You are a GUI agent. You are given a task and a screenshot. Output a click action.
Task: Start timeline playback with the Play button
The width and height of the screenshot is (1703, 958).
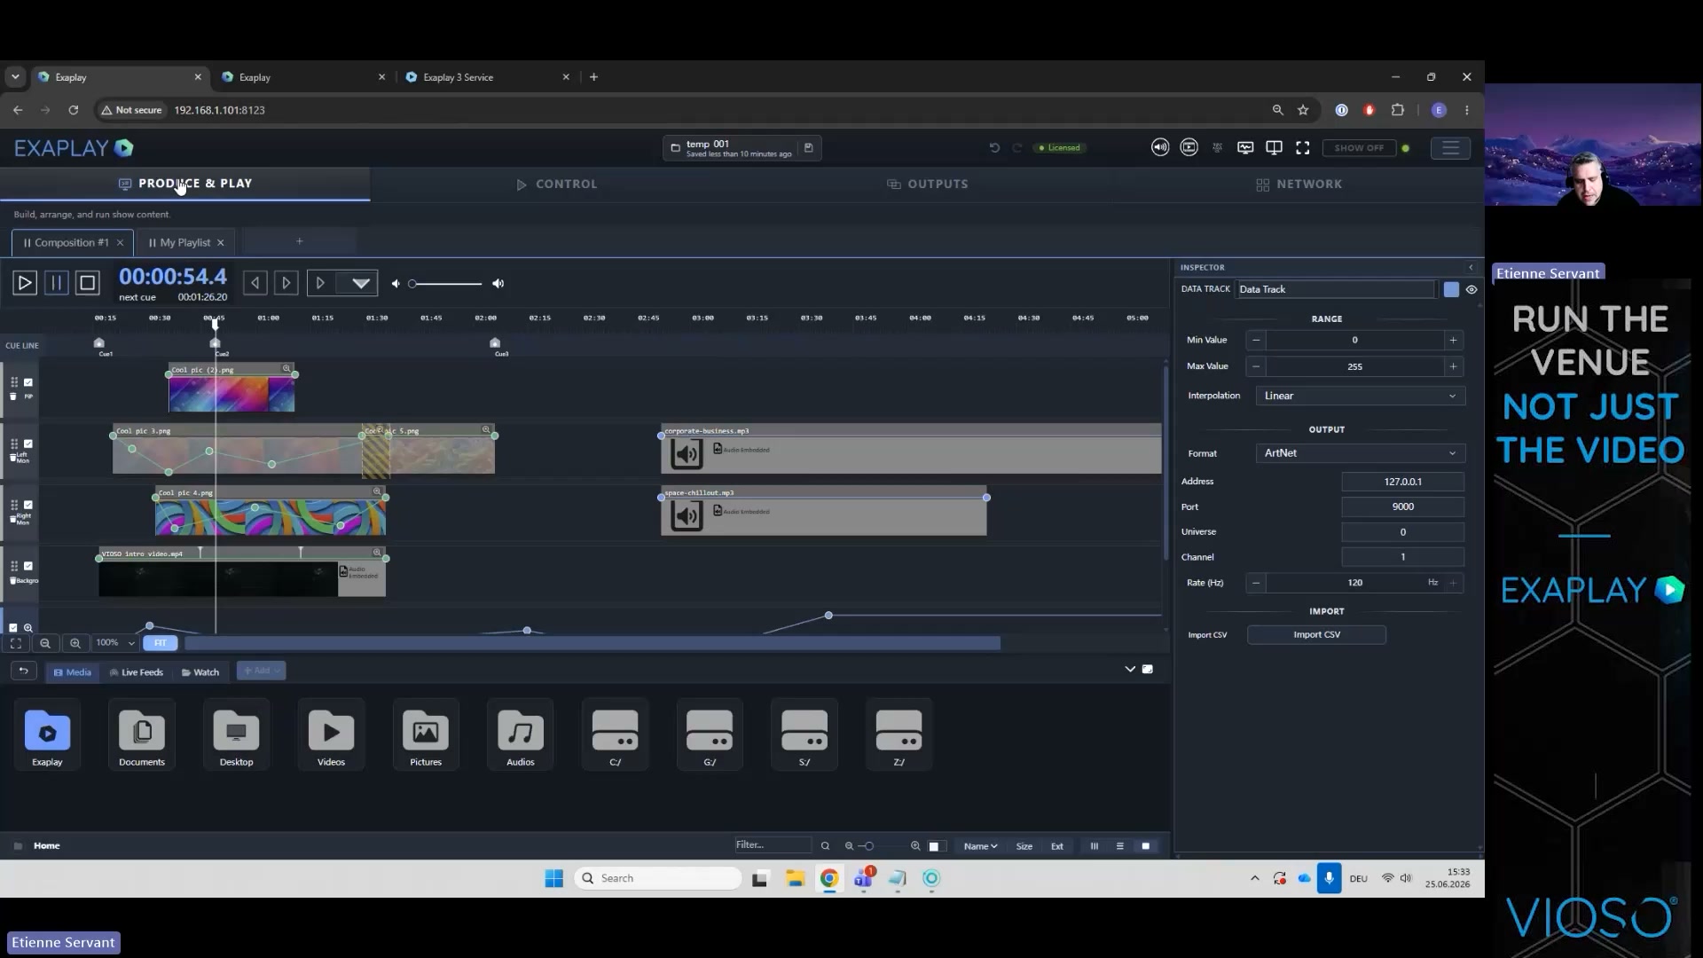click(25, 283)
